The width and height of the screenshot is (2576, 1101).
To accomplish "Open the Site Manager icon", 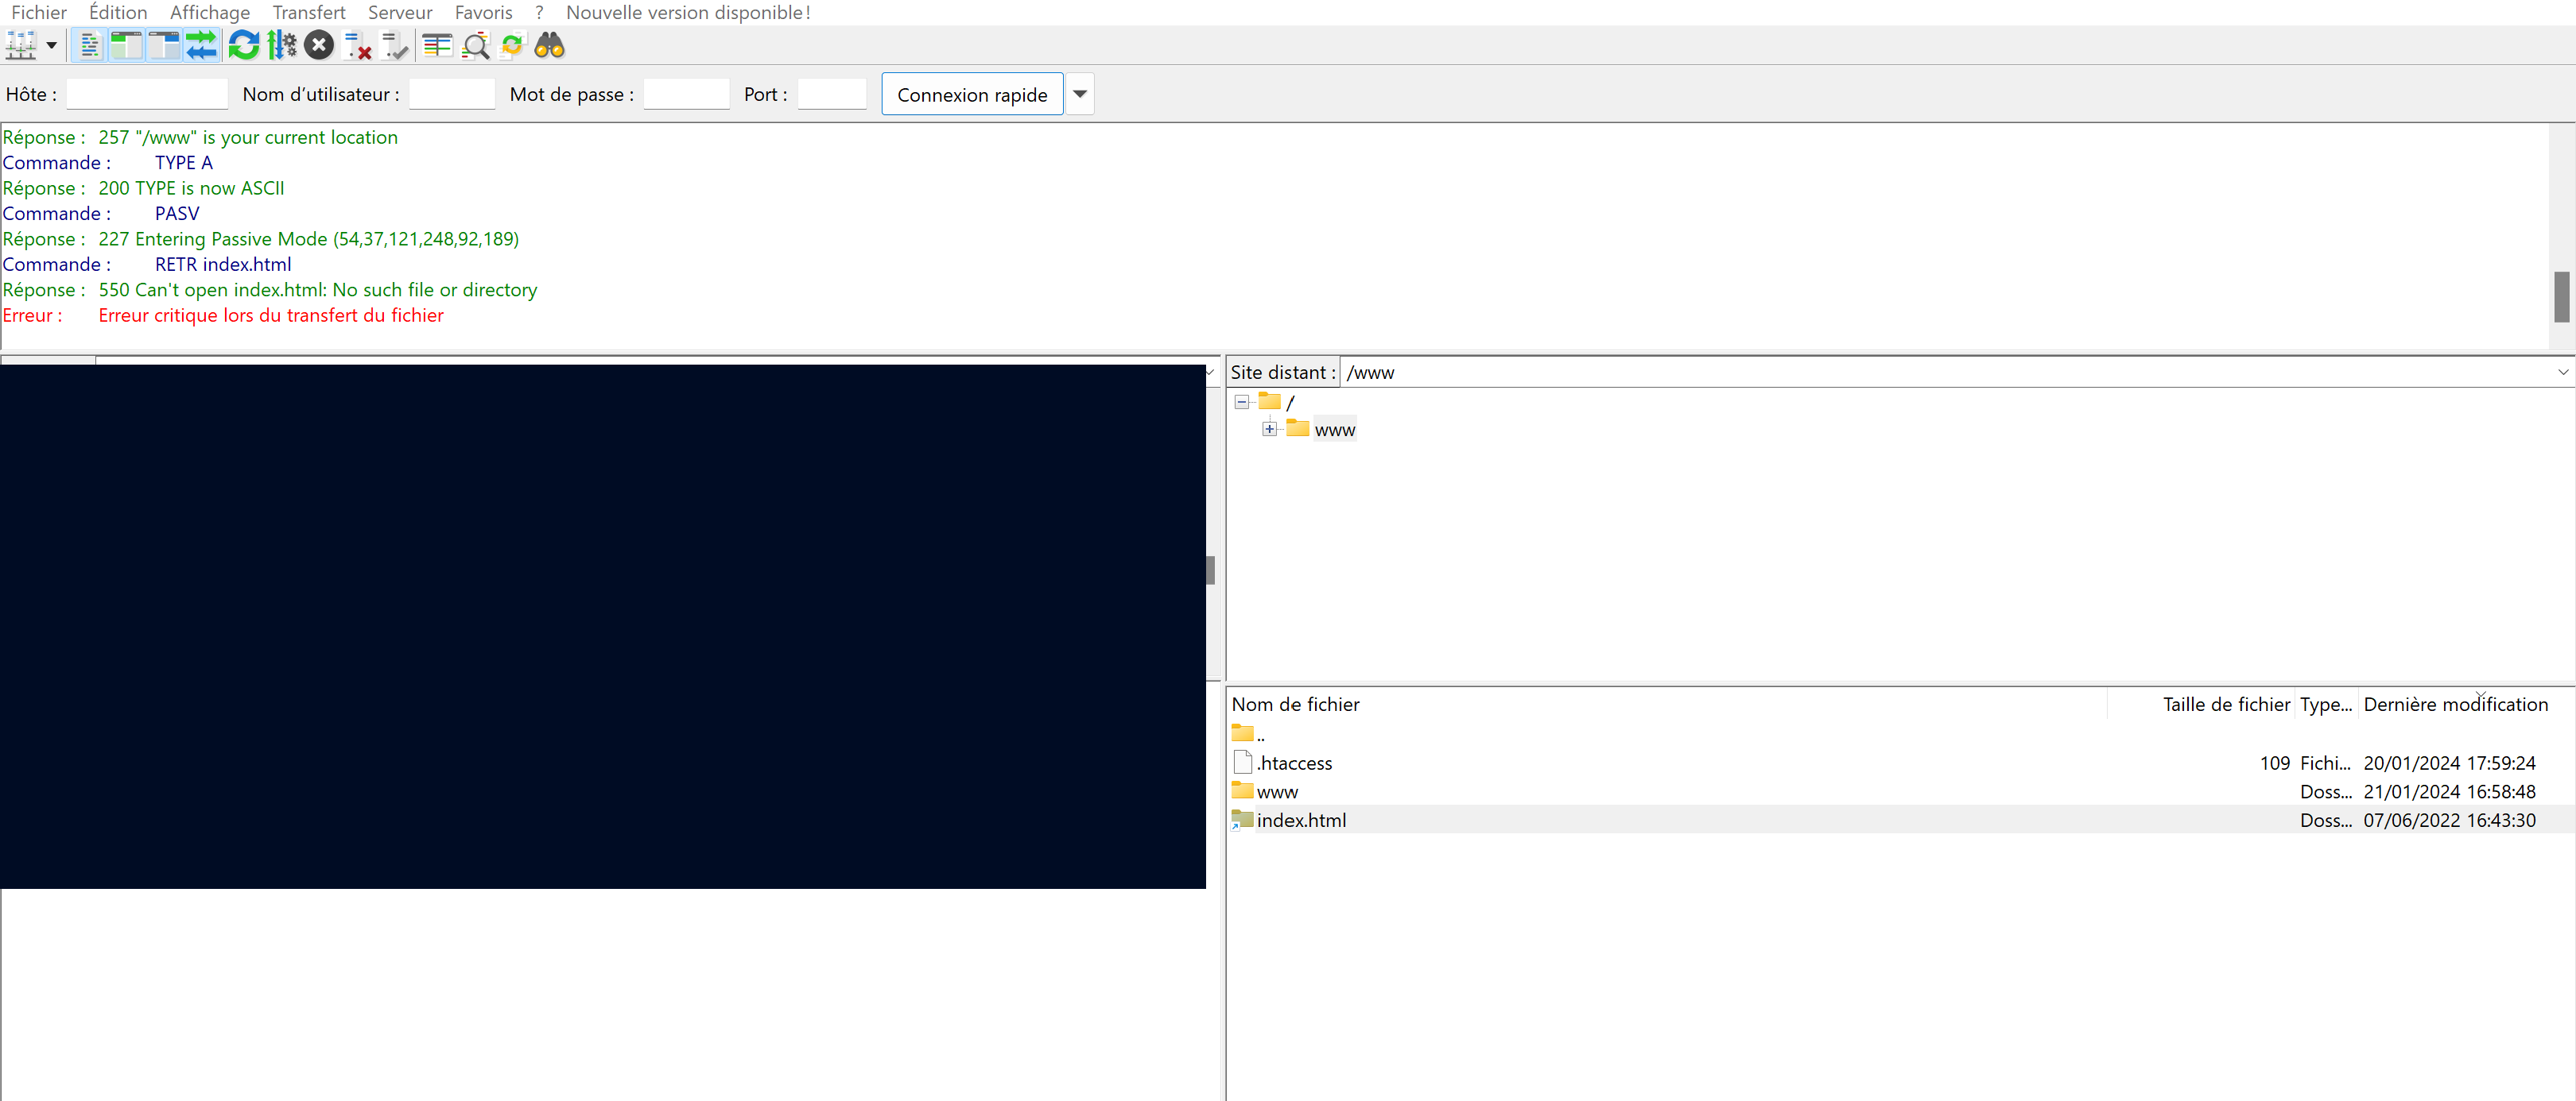I will (21, 45).
